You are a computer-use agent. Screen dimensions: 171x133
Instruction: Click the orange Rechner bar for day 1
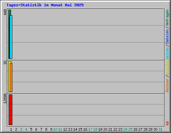[11, 77]
